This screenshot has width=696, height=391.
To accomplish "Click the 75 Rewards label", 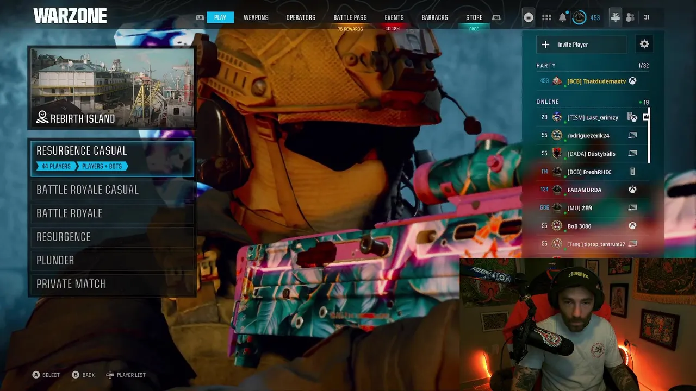I will pyautogui.click(x=350, y=29).
